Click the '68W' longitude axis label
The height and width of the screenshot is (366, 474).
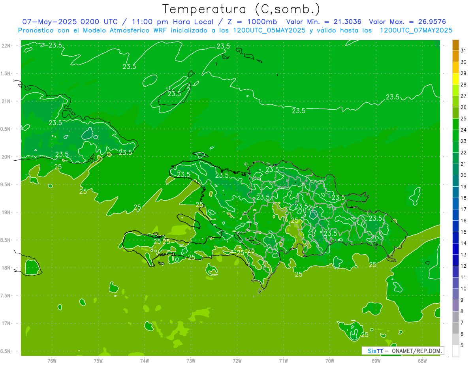[422, 361]
